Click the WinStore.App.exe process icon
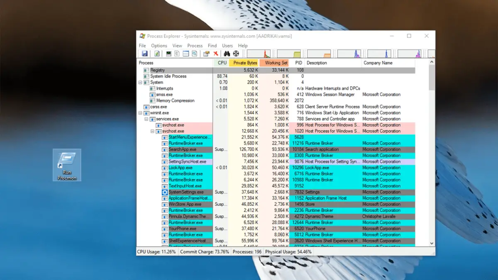The width and height of the screenshot is (498, 280). 165,204
